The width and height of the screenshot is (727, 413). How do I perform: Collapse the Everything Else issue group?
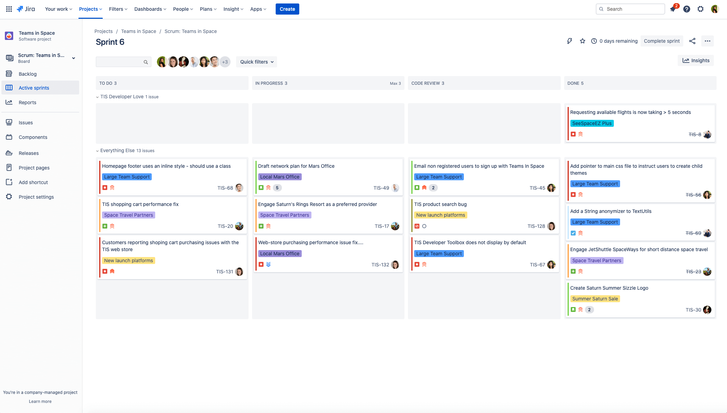97,151
